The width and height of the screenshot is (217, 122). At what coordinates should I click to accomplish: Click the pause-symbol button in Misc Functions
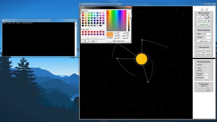(x=198, y=18)
